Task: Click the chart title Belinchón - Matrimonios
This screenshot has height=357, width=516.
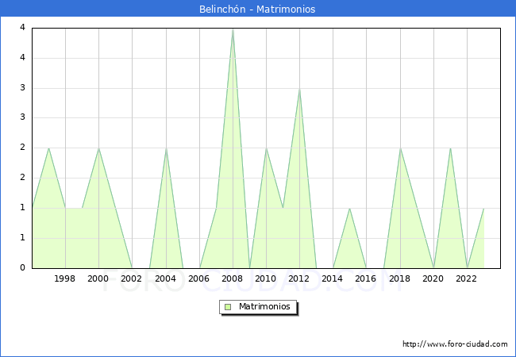Action: click(257, 10)
